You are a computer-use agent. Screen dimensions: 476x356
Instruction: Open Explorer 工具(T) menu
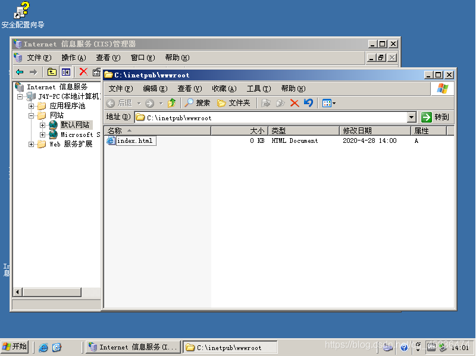[259, 89]
